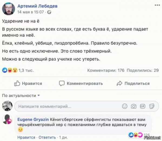Expand the По актуальности sort dropdown
This screenshot has height=141, width=162.
pyautogui.click(x=21, y=96)
